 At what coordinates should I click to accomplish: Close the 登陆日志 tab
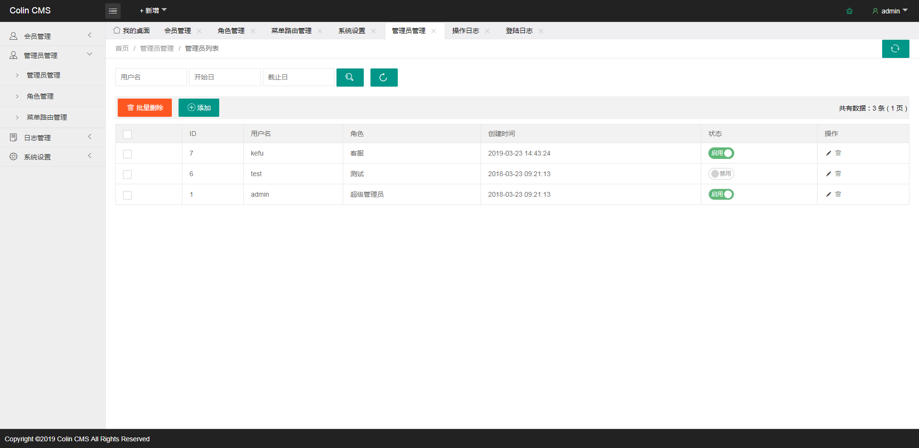point(541,31)
